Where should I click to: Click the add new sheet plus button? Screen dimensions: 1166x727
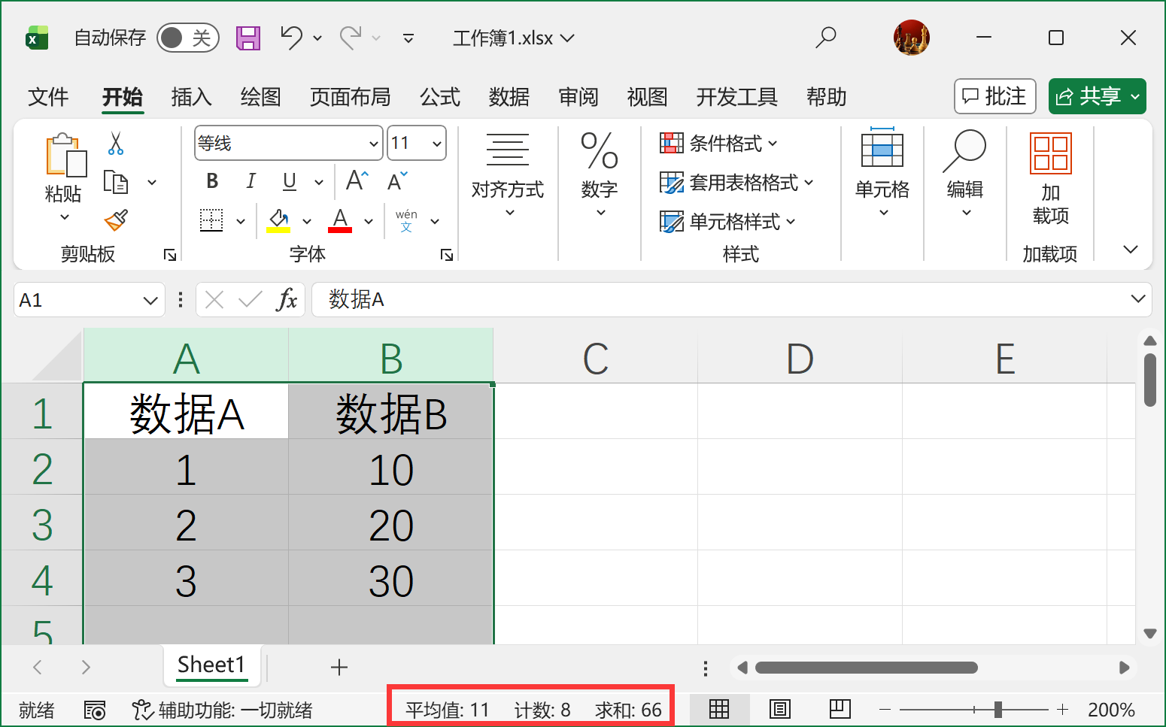[339, 667]
